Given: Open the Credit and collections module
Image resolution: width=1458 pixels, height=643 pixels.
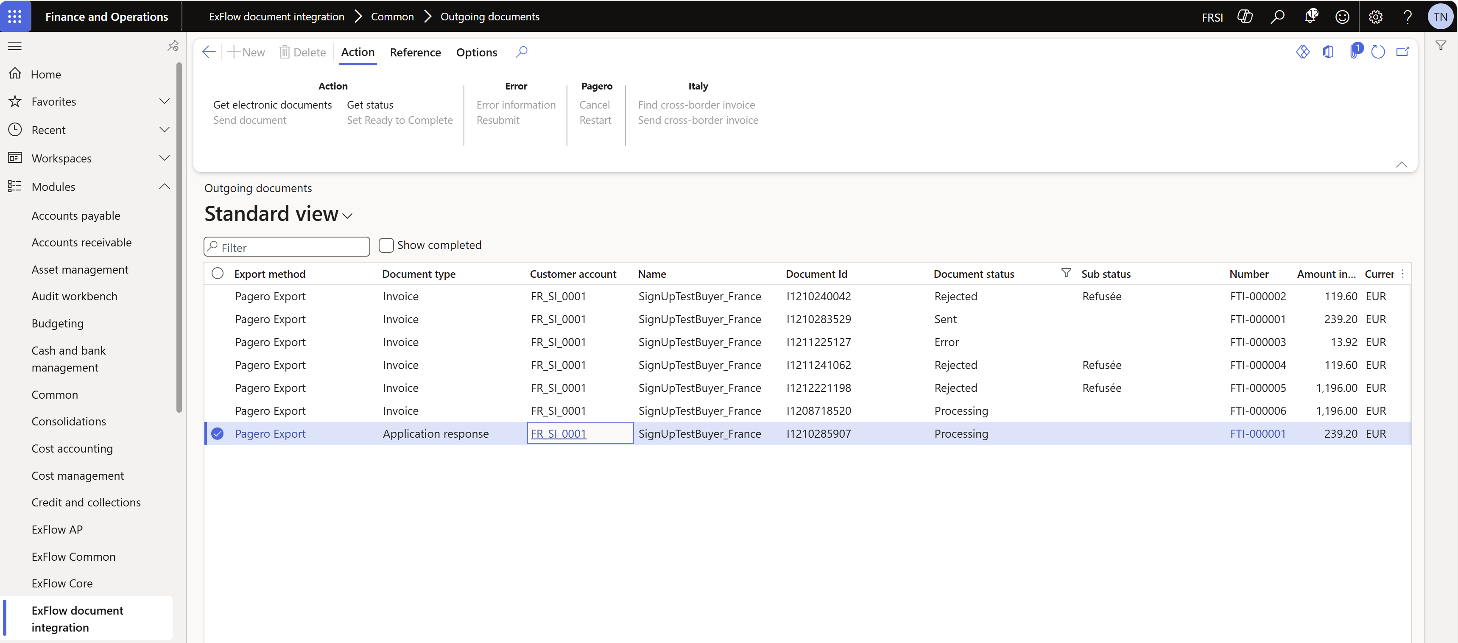Looking at the screenshot, I should (x=86, y=502).
